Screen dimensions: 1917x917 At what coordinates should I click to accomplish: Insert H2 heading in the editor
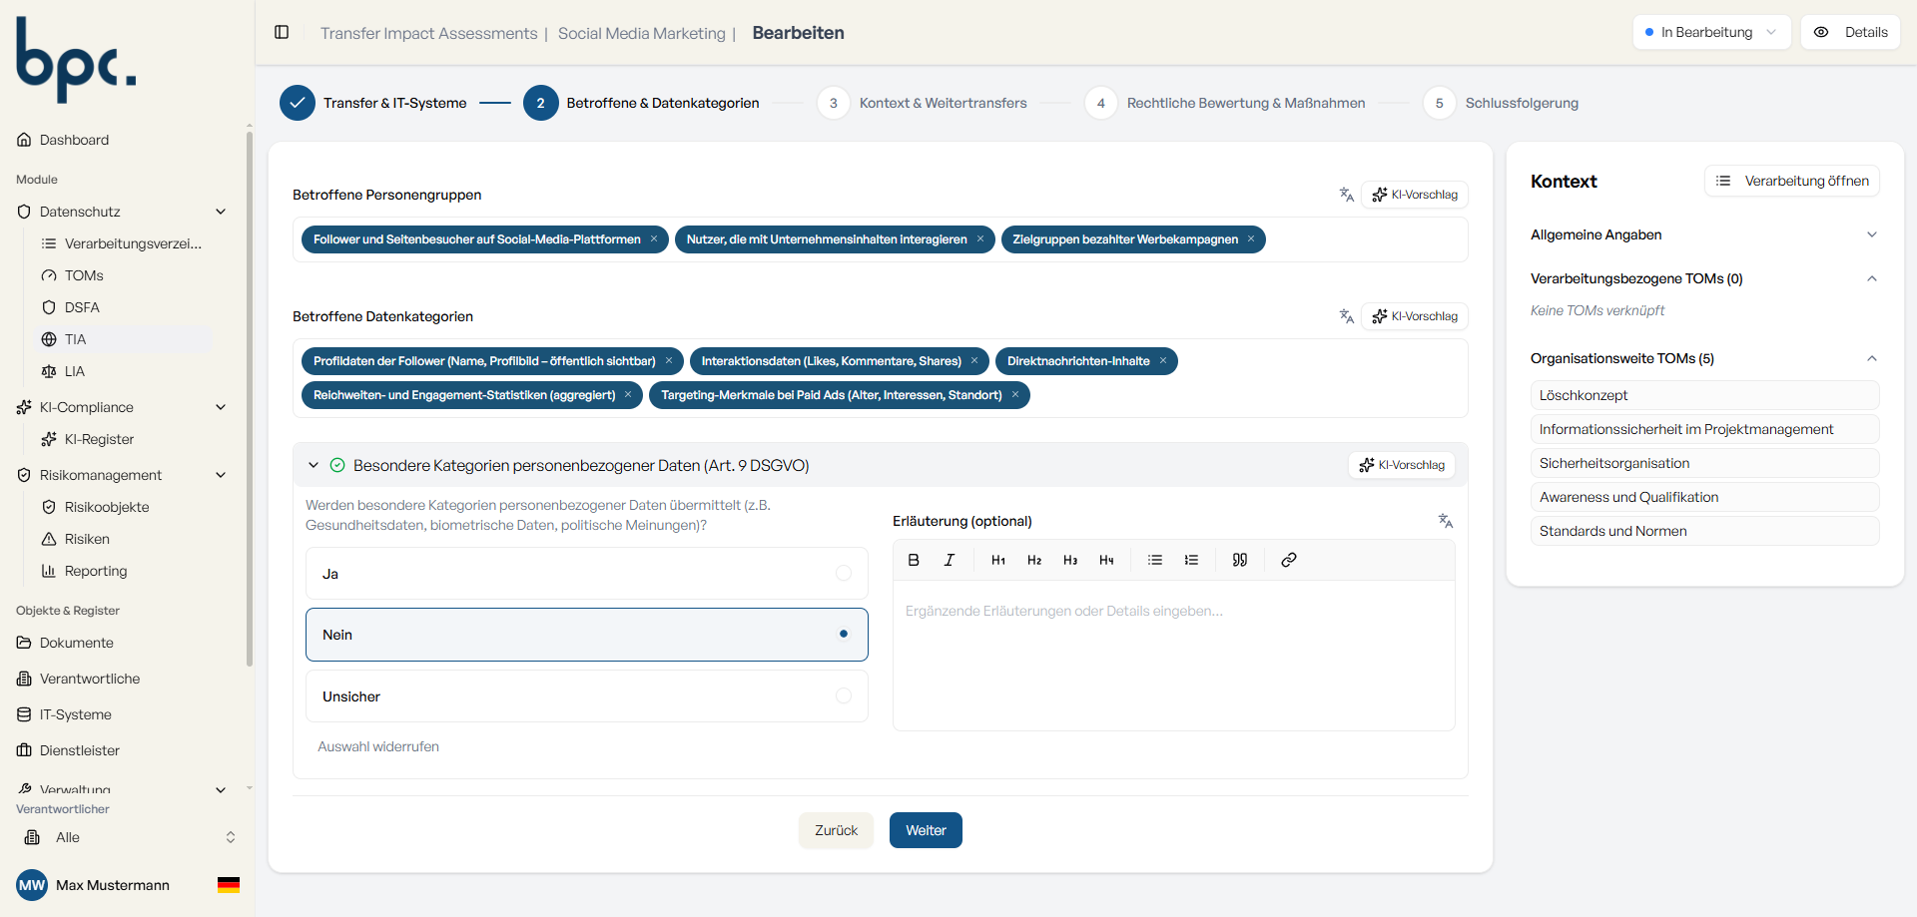pyautogui.click(x=1034, y=560)
